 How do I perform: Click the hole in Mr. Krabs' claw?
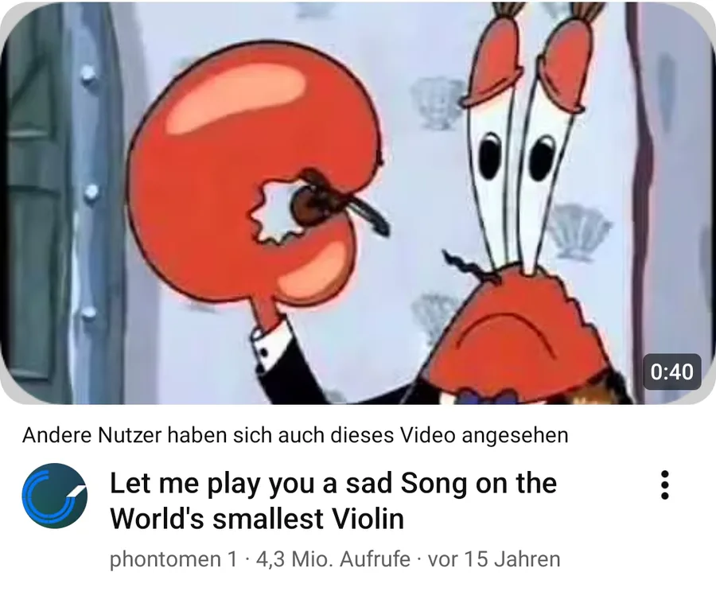tap(274, 211)
